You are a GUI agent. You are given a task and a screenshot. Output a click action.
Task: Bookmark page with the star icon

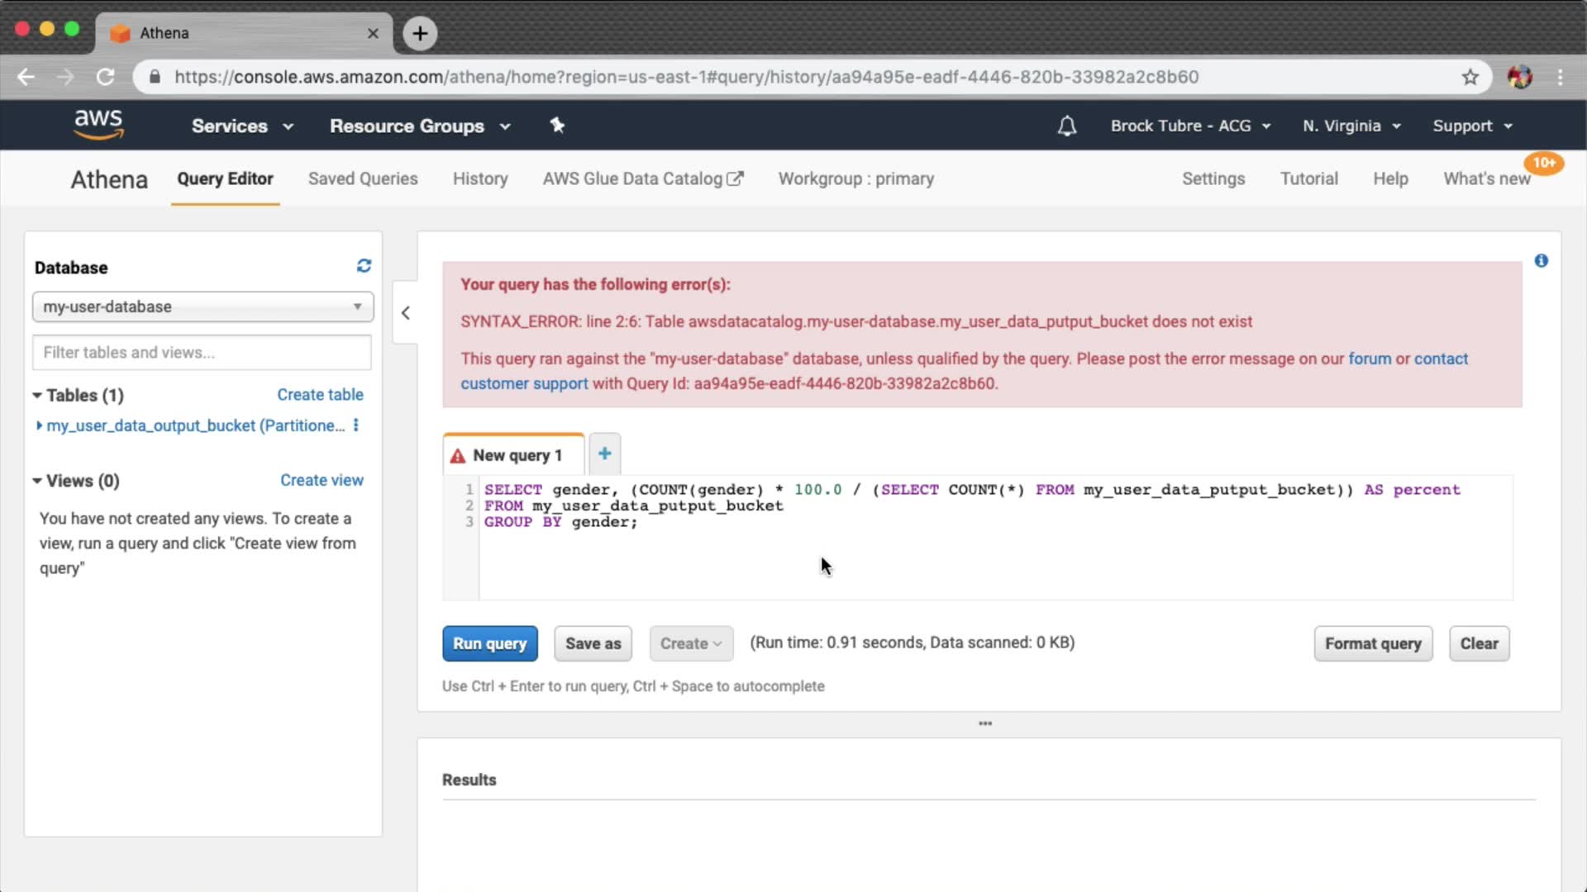[x=1470, y=77]
